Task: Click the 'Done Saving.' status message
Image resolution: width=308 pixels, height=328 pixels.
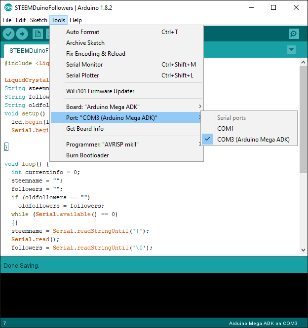Action: 21,266
